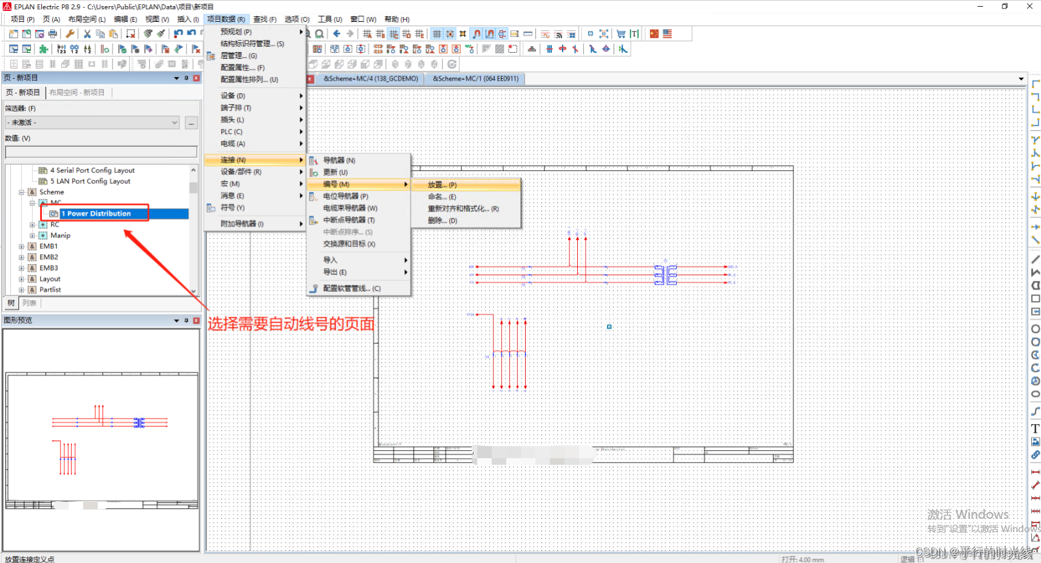Expand the Manip tree node
The image size is (1041, 563).
32,236
